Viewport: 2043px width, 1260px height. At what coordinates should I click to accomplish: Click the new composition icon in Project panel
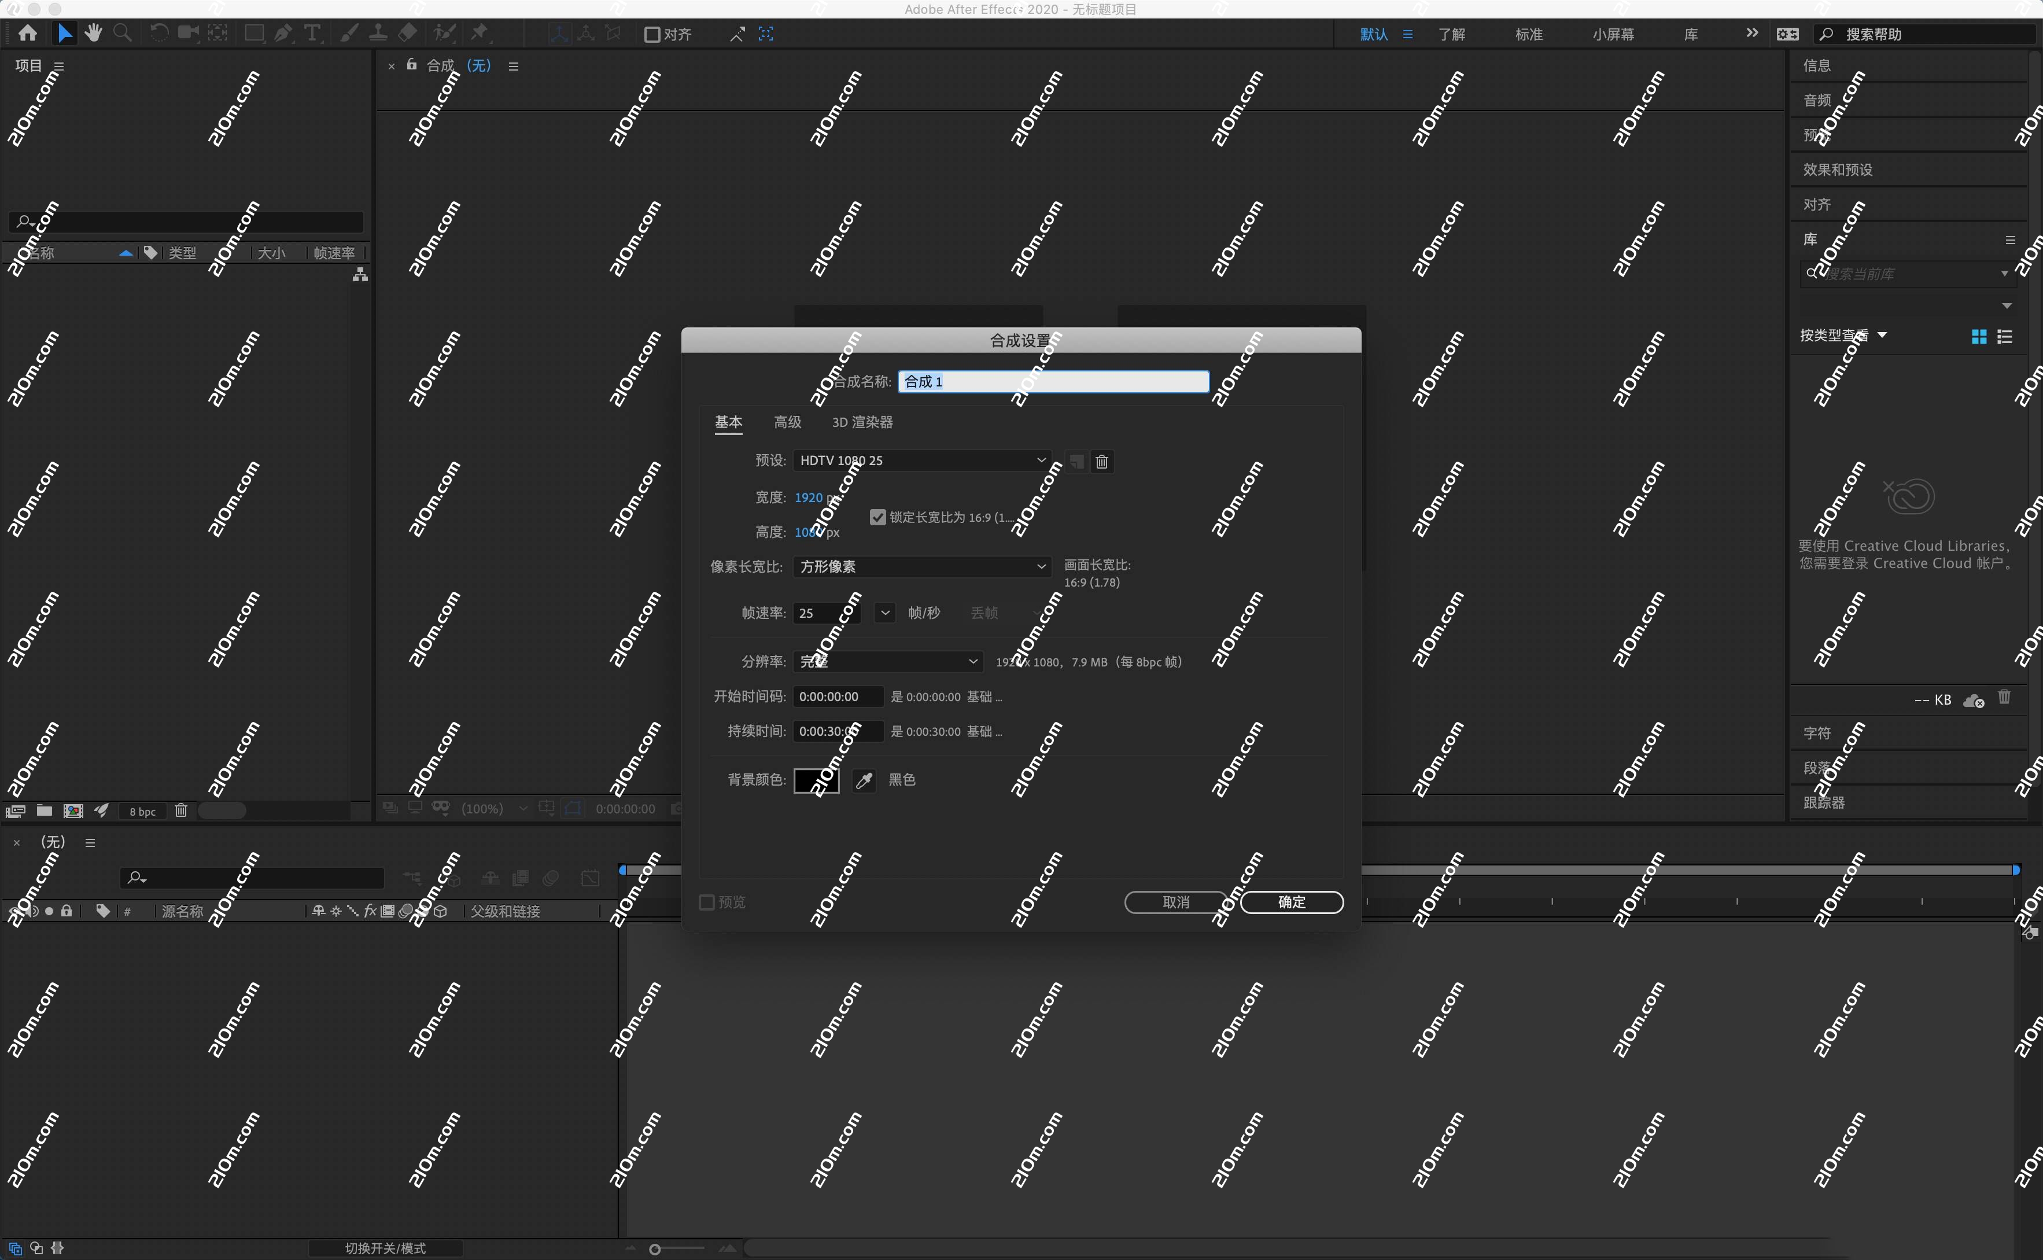pyautogui.click(x=73, y=811)
